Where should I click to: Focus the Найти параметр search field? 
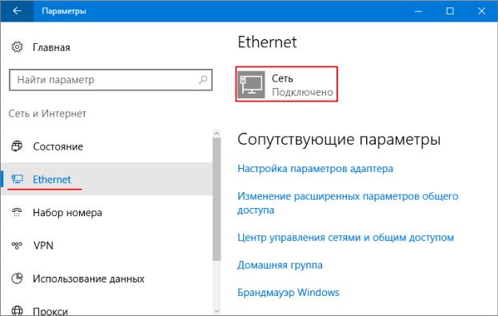(x=110, y=80)
